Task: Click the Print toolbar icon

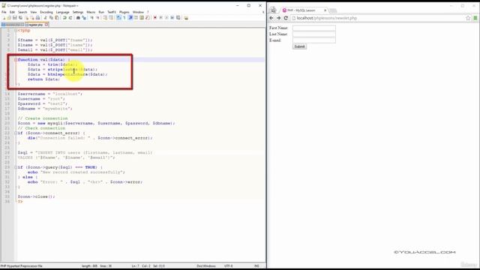Action: tap(38, 18)
